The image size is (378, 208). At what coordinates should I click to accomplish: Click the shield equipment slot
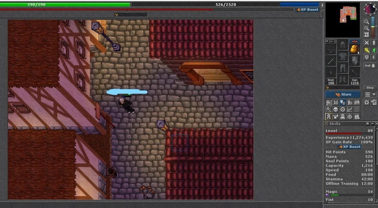pos(354,61)
